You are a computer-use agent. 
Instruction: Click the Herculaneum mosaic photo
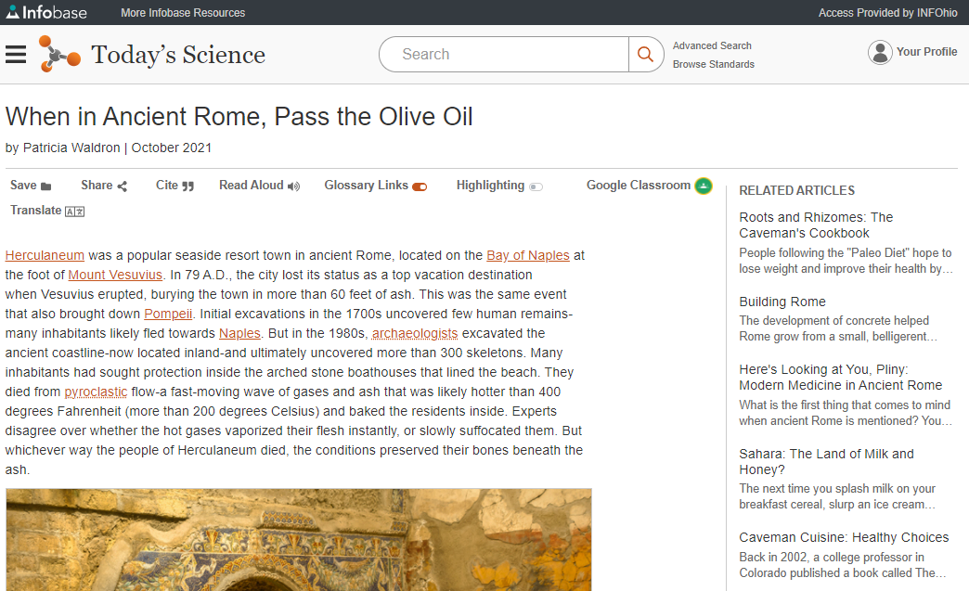coord(299,540)
